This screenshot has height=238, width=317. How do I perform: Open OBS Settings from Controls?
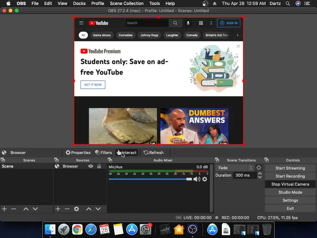coord(290,201)
